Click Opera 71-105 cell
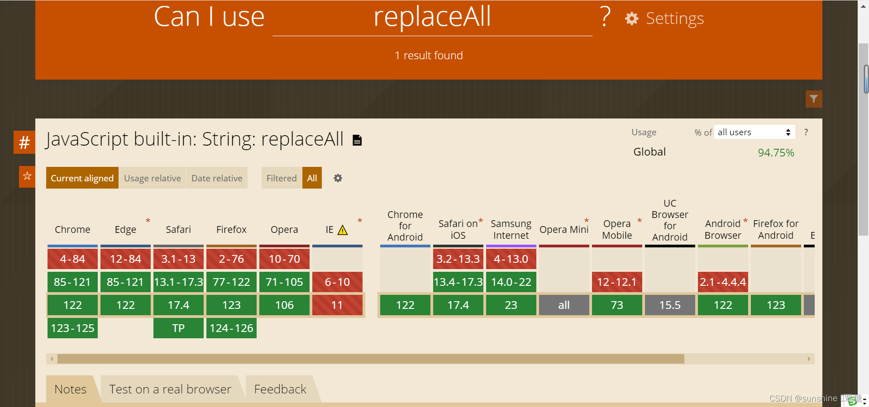 tap(284, 282)
